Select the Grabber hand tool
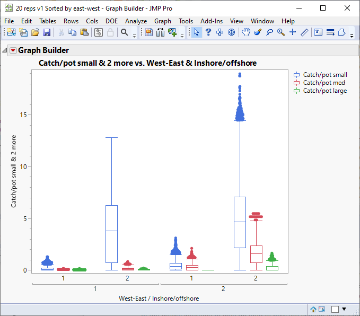The width and height of the screenshot is (360, 316). (246, 32)
